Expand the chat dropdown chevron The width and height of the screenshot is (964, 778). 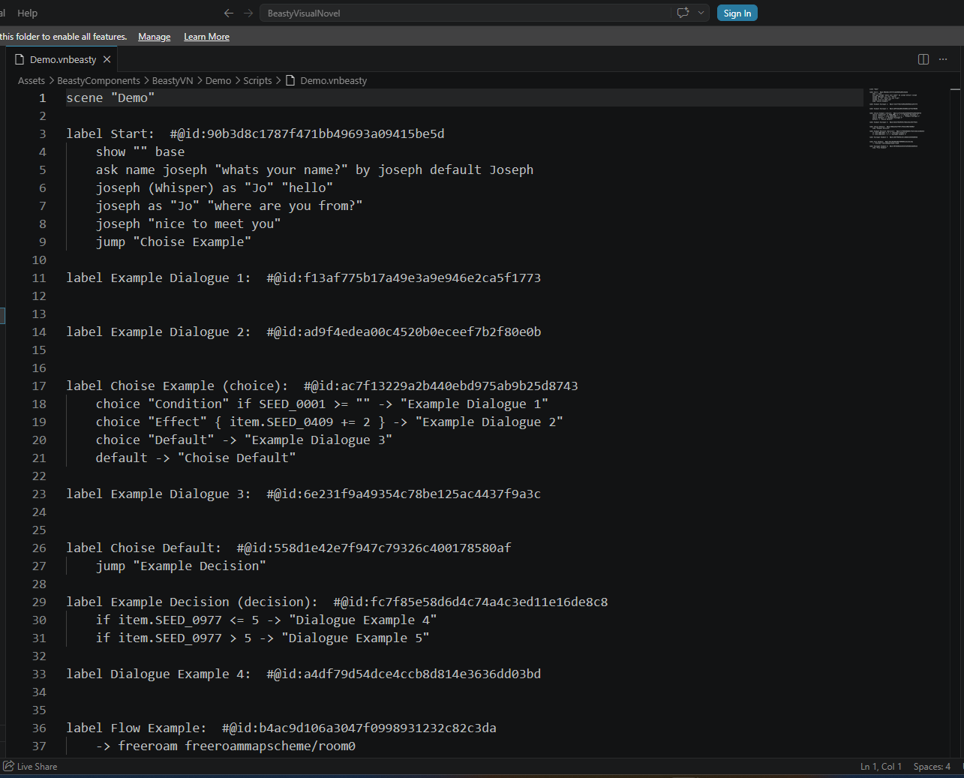pyautogui.click(x=701, y=13)
